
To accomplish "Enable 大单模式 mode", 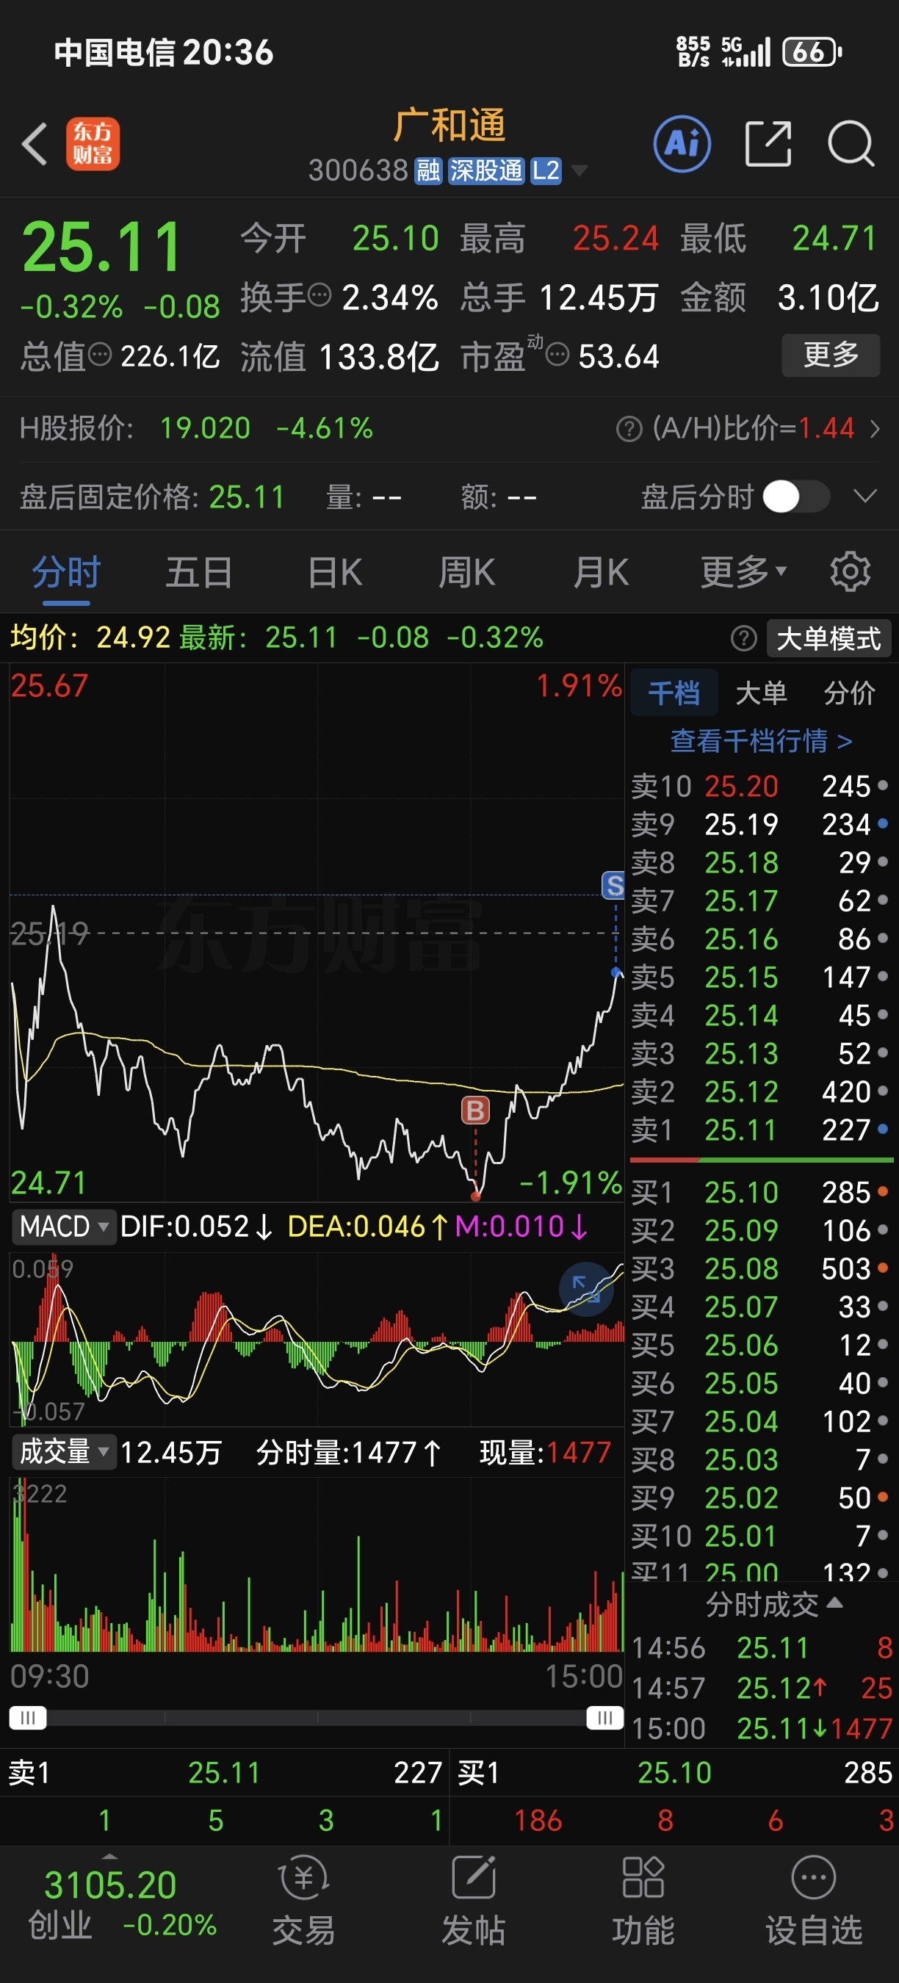I will point(829,638).
